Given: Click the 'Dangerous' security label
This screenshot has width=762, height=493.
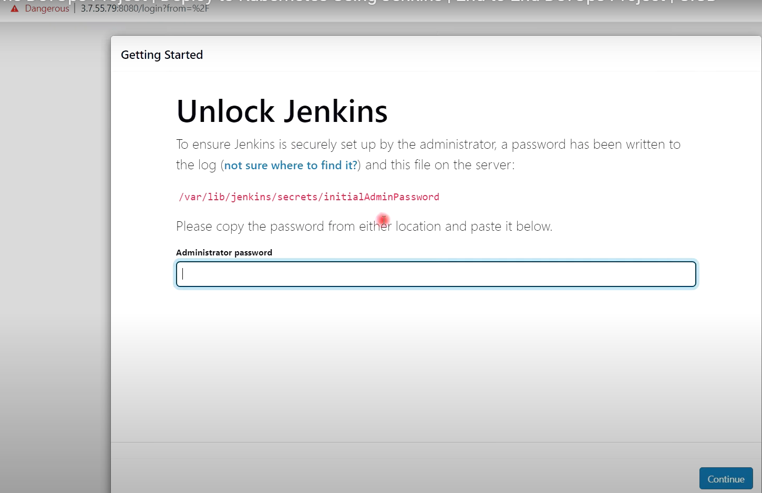Looking at the screenshot, I should tap(47, 8).
